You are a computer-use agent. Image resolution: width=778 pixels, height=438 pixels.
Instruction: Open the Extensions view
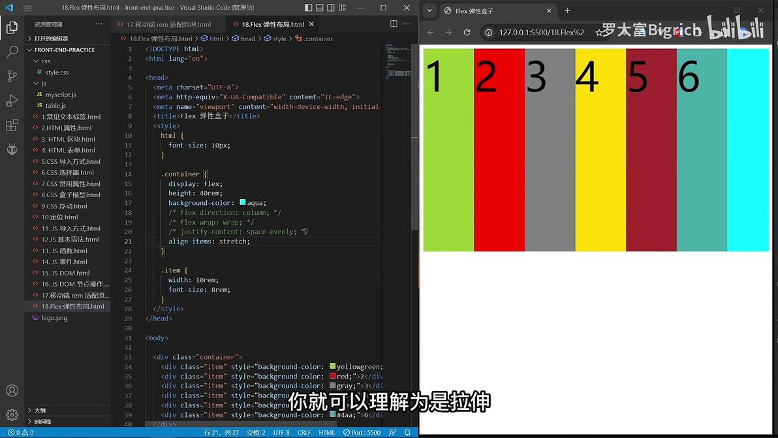[12, 125]
